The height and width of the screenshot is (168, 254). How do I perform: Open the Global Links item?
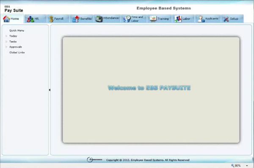(x=17, y=53)
